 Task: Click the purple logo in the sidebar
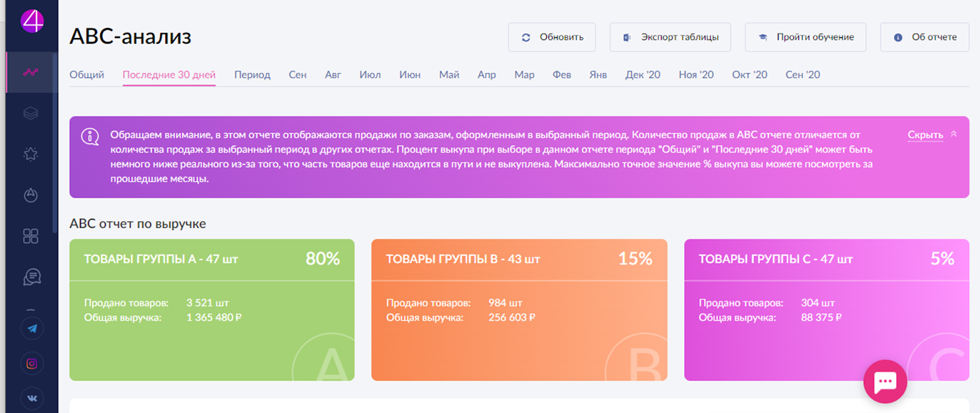[32, 22]
